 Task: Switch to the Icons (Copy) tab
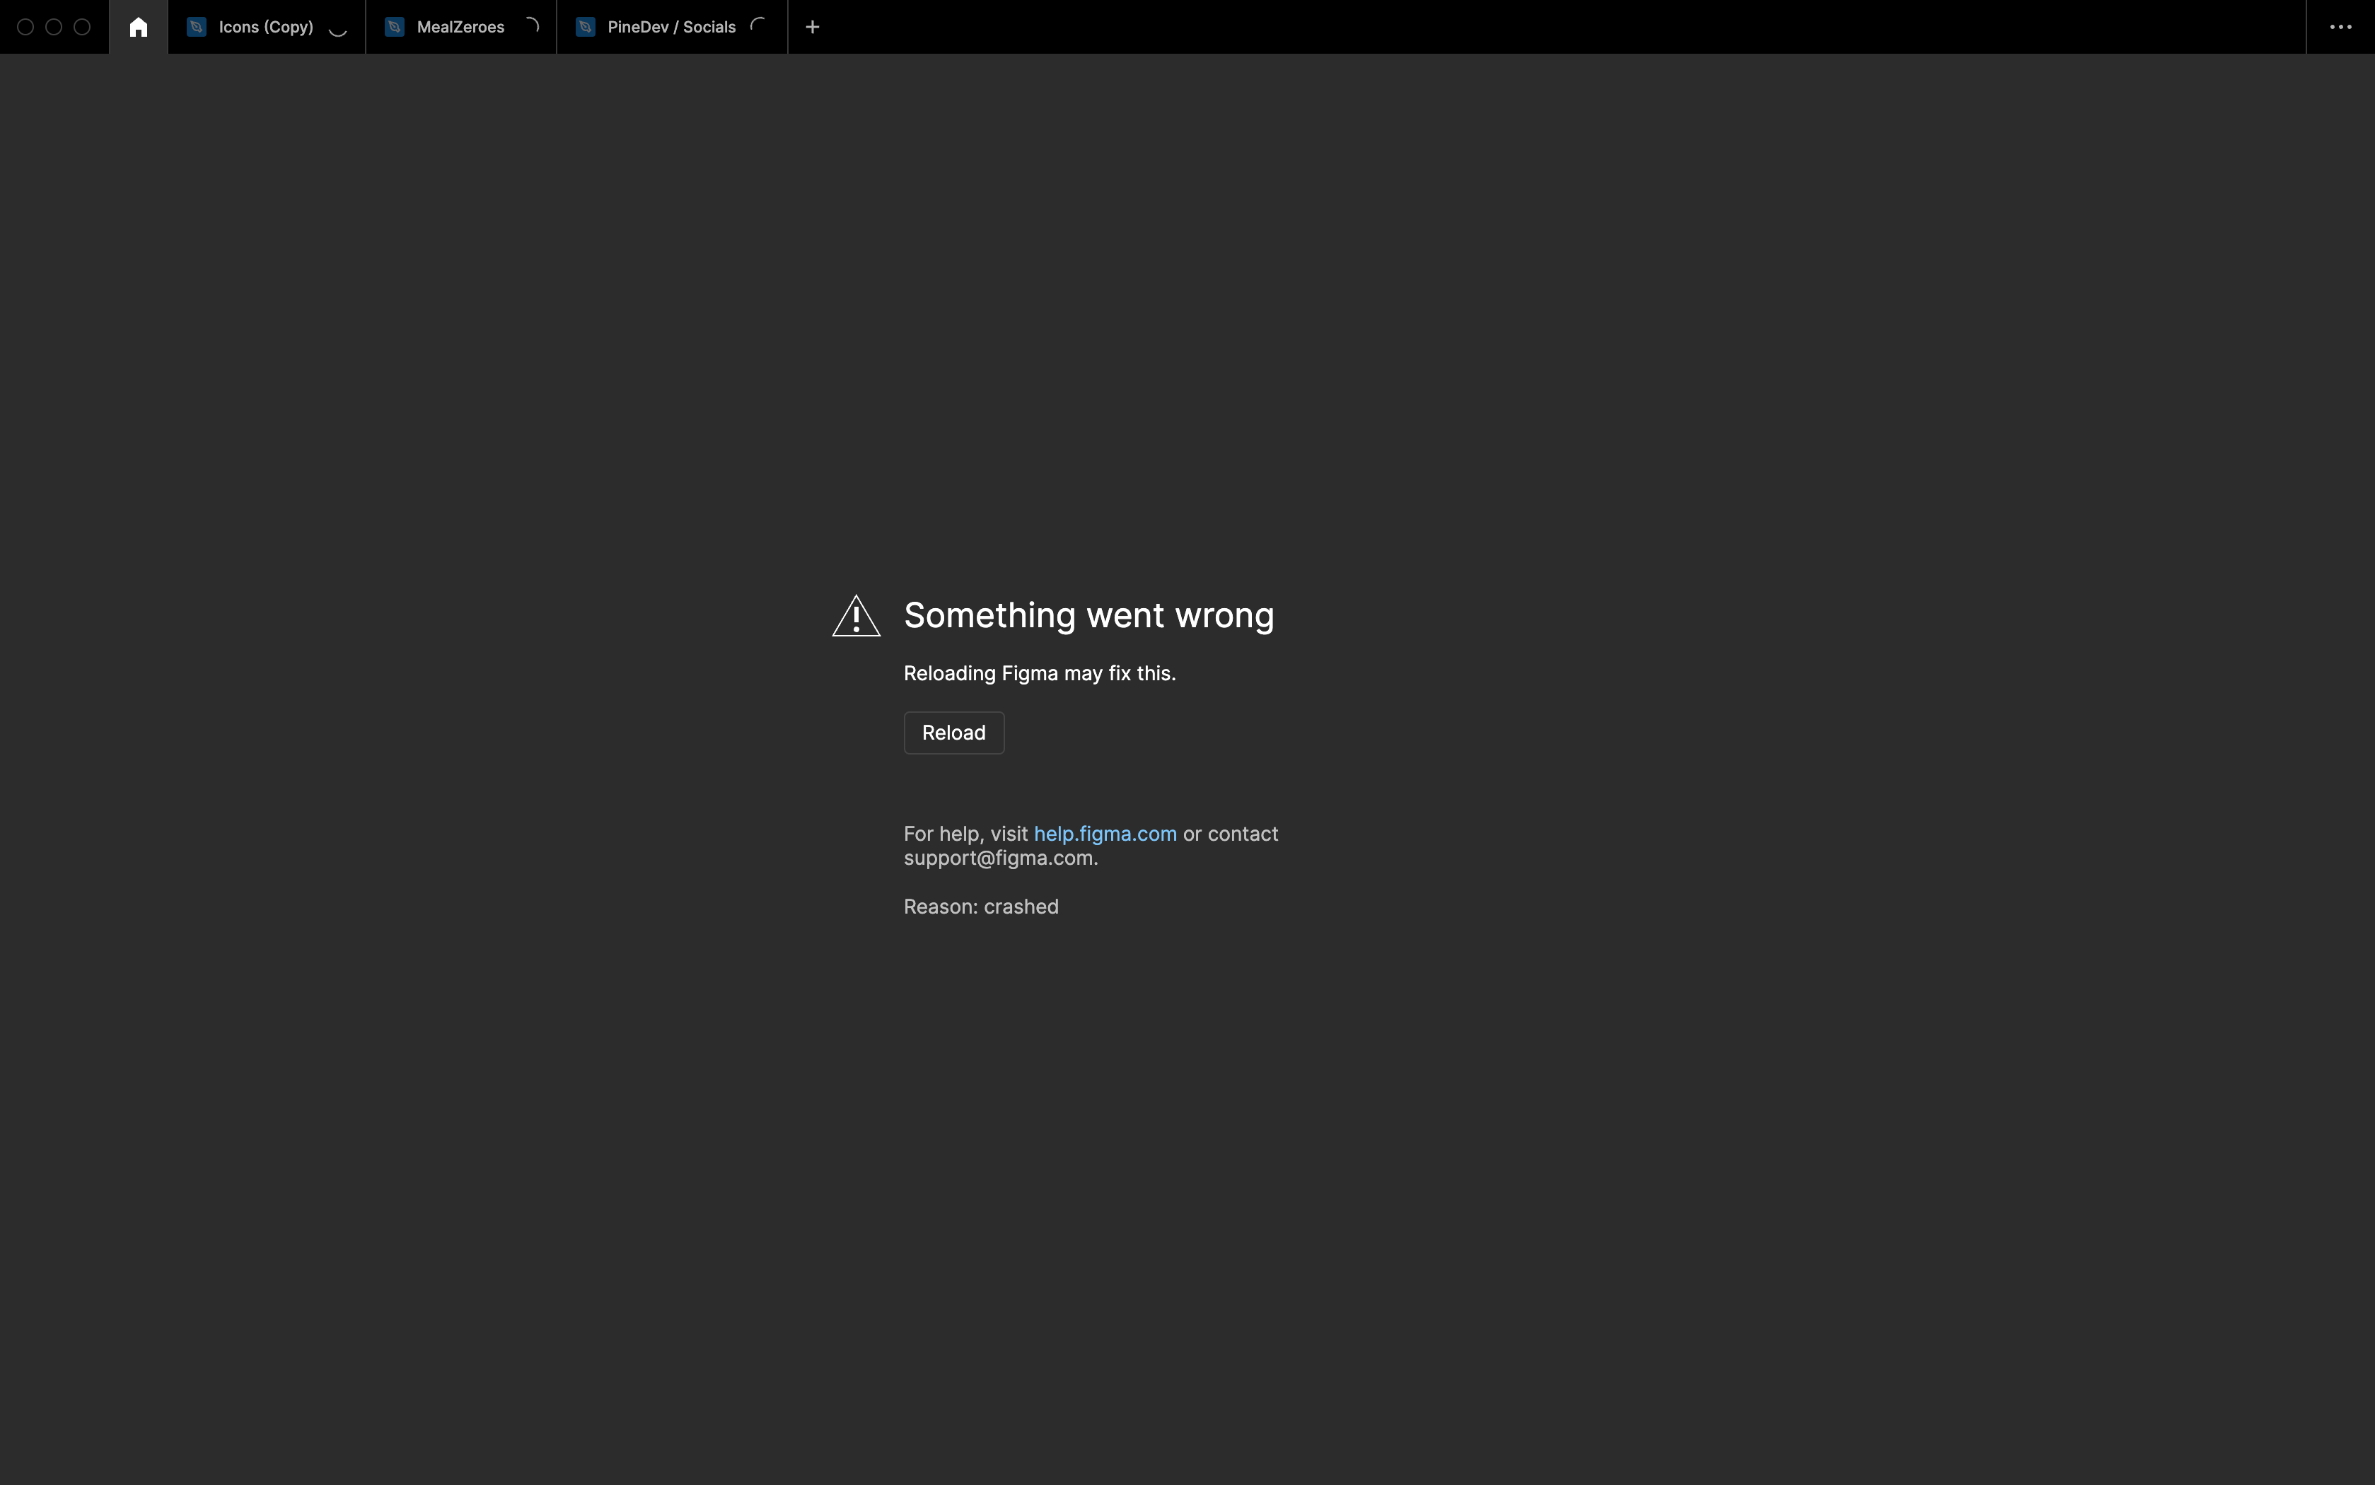click(x=266, y=27)
